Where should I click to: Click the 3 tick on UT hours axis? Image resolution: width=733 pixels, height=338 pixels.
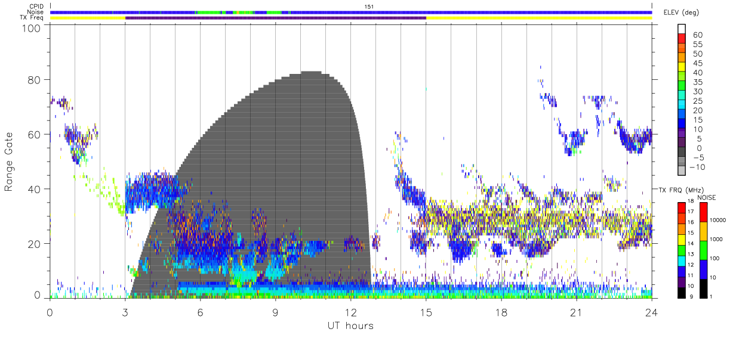tap(125, 312)
